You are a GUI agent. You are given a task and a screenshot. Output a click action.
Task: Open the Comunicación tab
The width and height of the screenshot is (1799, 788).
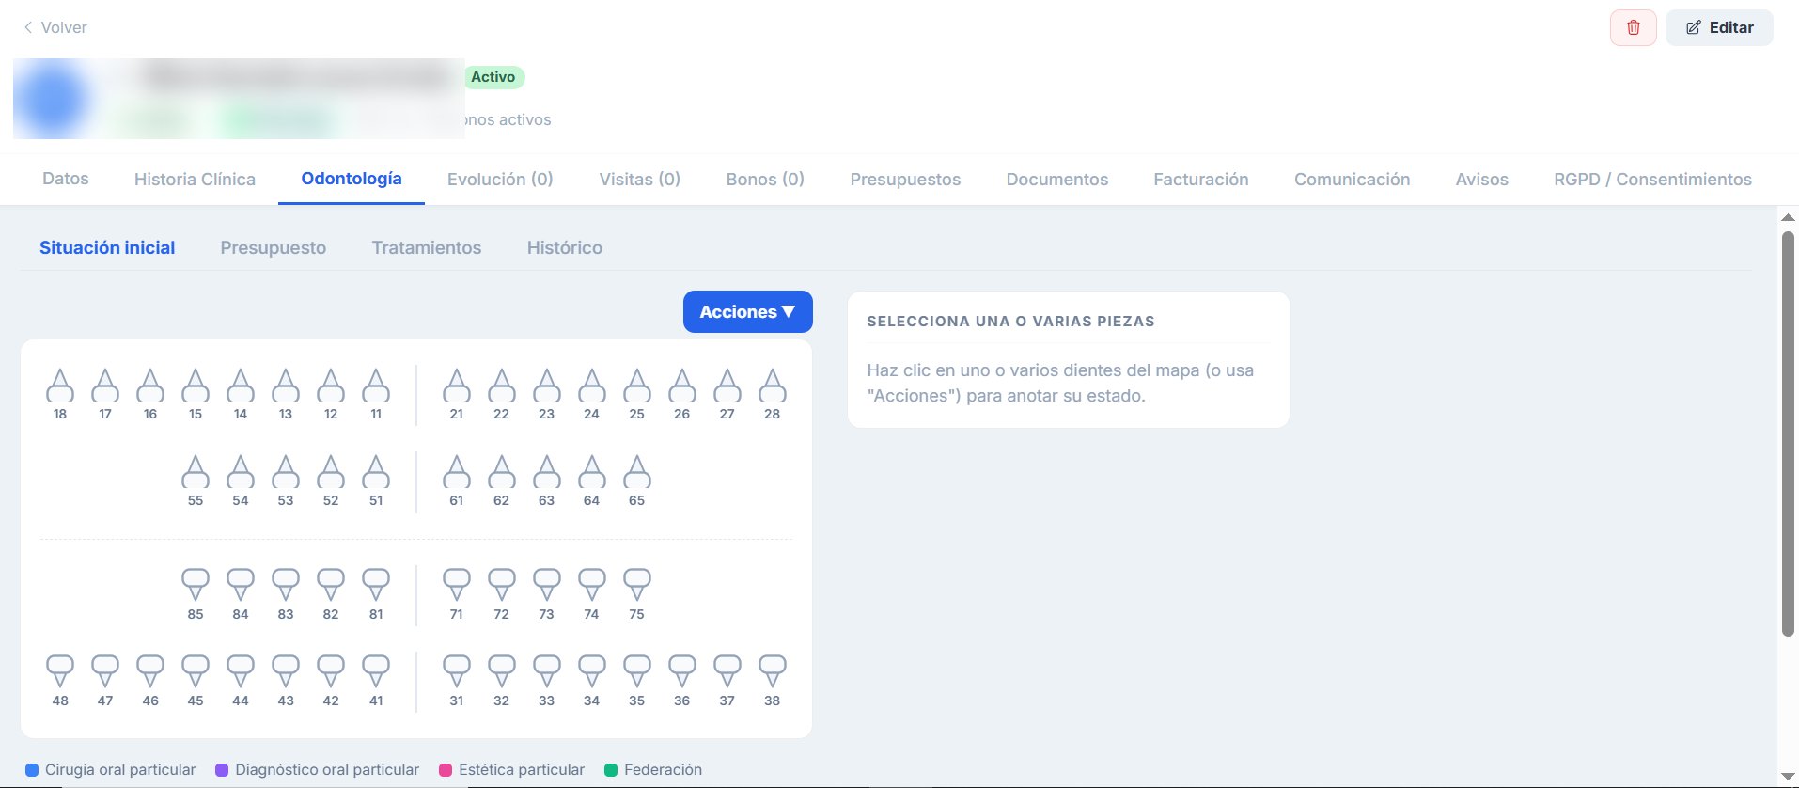(x=1352, y=179)
